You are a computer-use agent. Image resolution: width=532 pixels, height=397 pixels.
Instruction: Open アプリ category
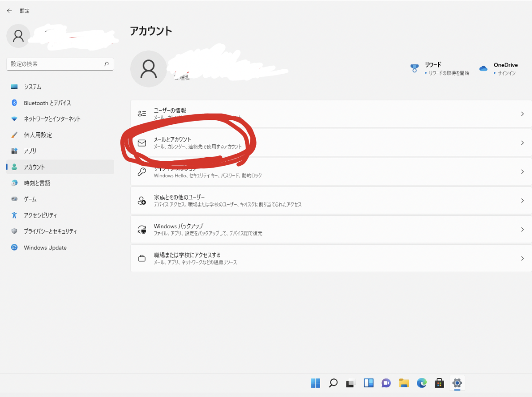click(60, 151)
